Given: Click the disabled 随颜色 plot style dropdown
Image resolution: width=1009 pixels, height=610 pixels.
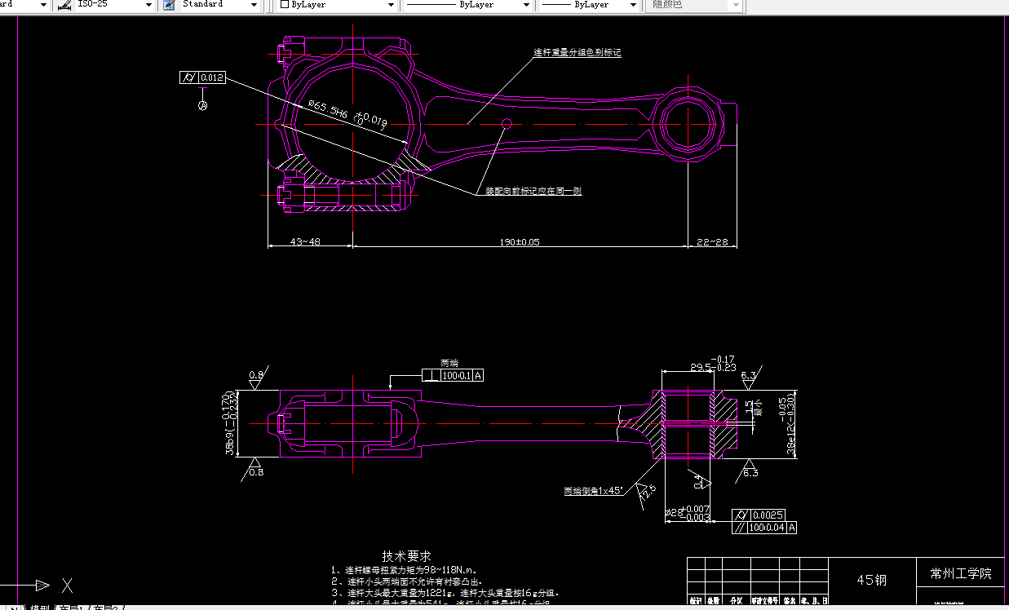Looking at the screenshot, I should pyautogui.click(x=695, y=5).
